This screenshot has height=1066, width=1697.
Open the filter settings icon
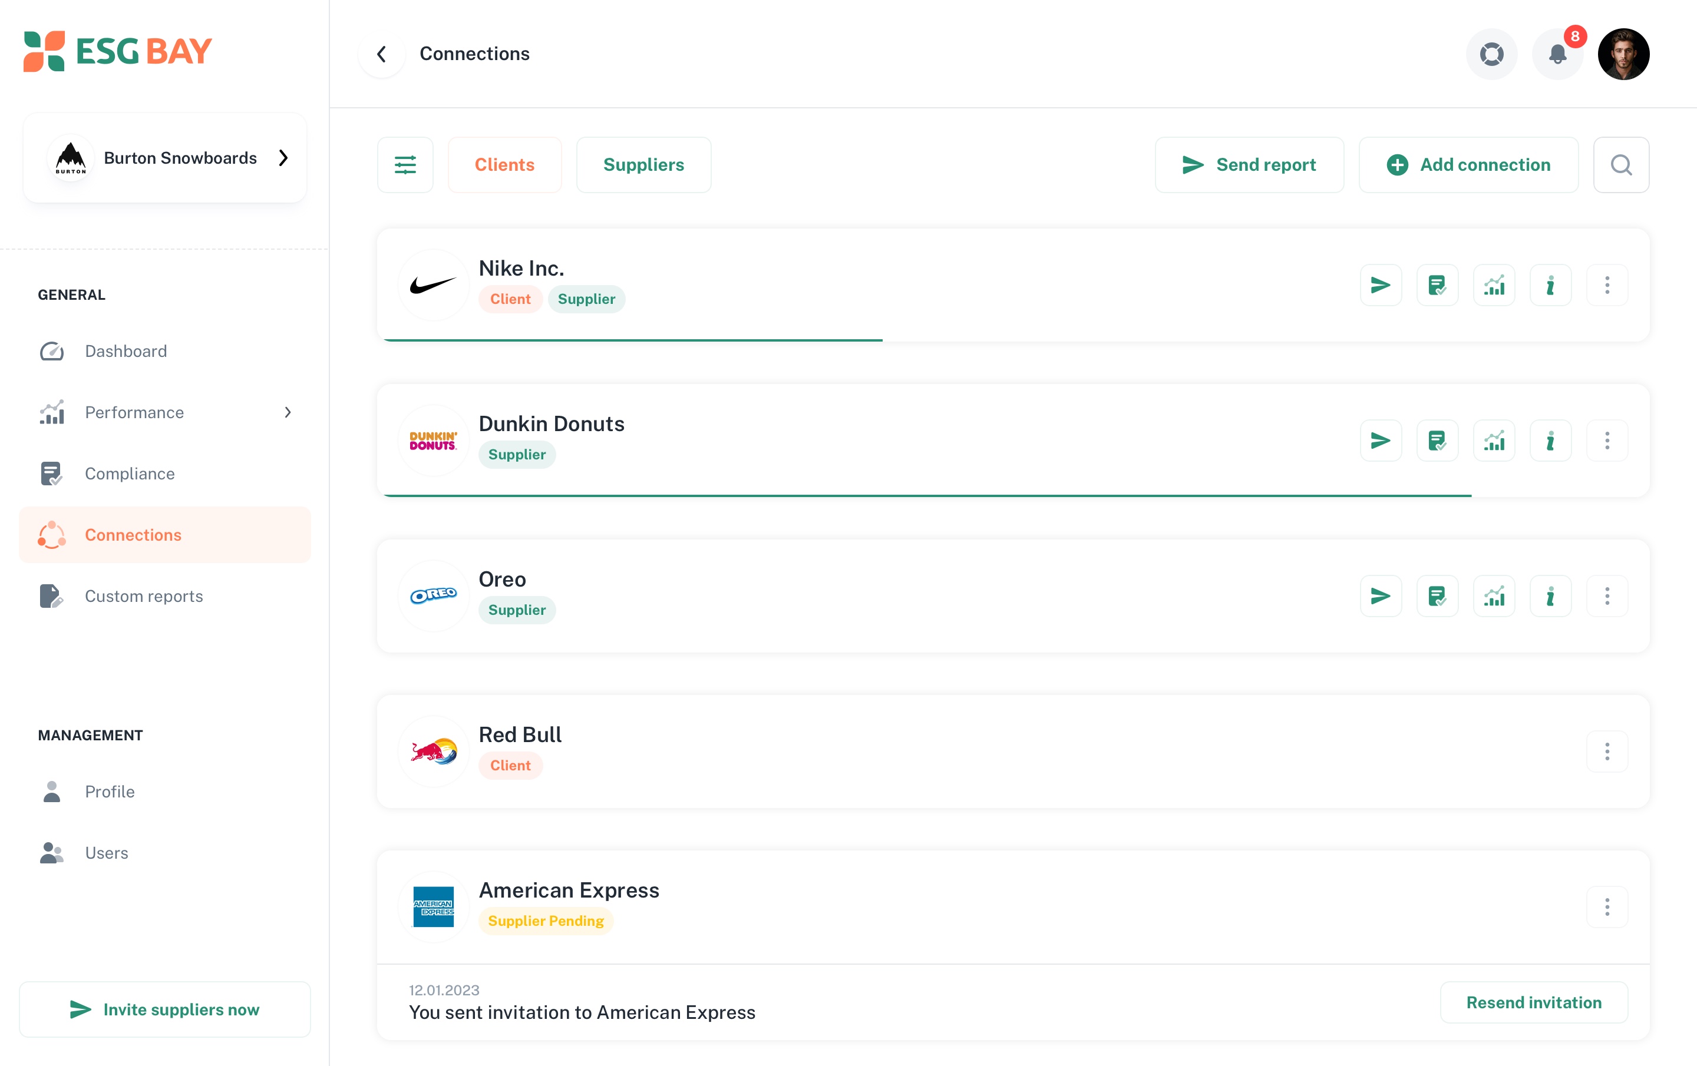405,165
